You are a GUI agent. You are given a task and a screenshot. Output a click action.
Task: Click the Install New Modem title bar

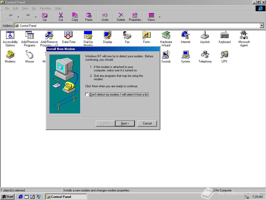(x=103, y=49)
